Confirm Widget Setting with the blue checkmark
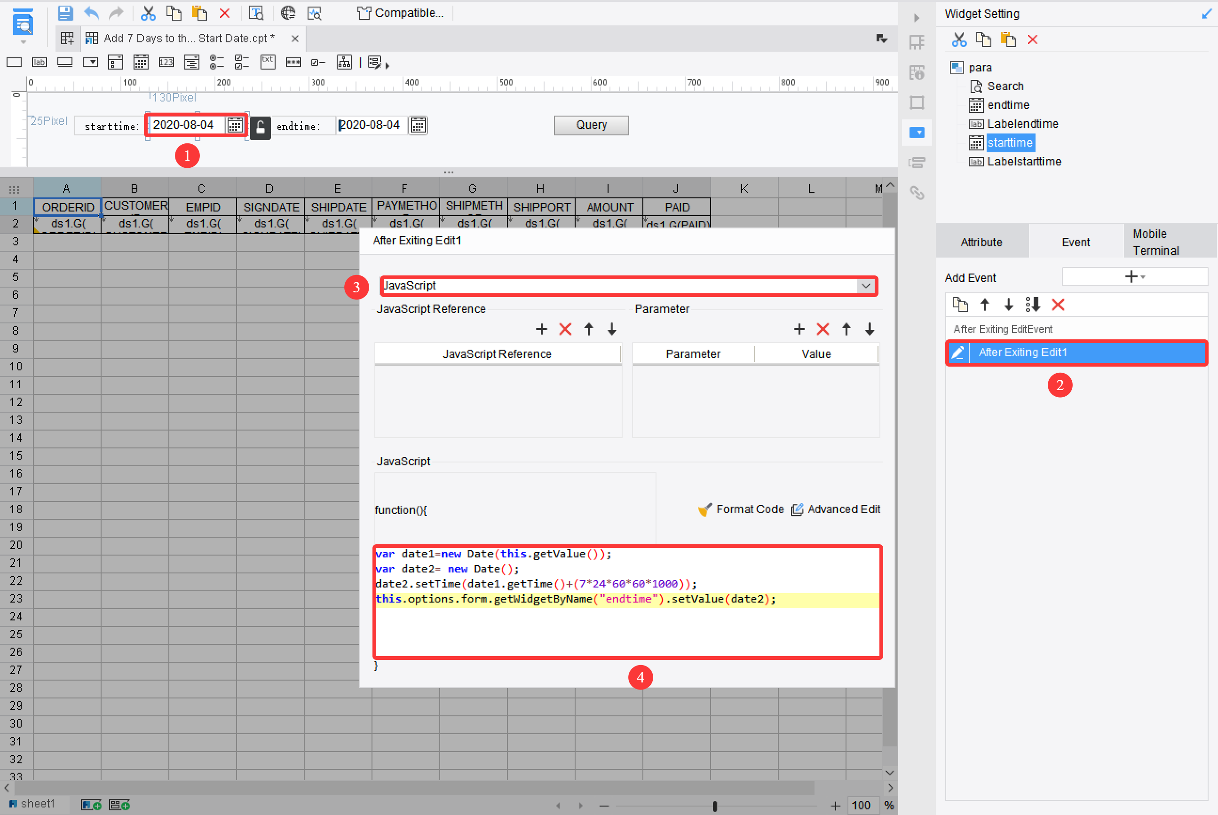This screenshot has width=1218, height=815. (1207, 13)
